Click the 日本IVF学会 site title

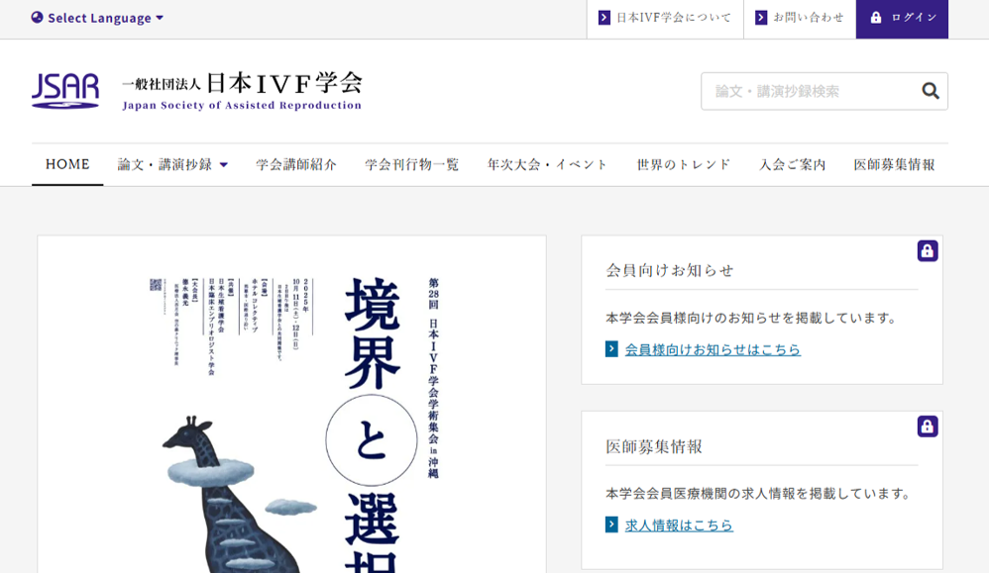(242, 82)
